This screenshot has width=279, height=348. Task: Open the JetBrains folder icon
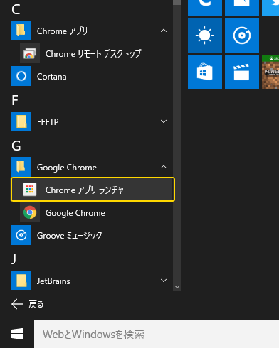pos(21,281)
